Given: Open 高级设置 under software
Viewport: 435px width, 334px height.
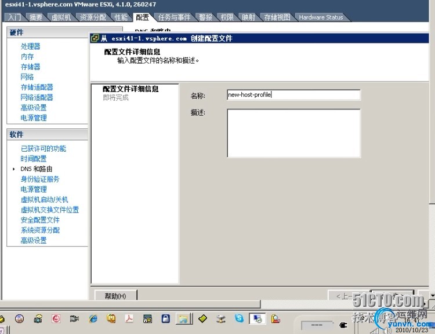Looking at the screenshot, I should (34, 240).
